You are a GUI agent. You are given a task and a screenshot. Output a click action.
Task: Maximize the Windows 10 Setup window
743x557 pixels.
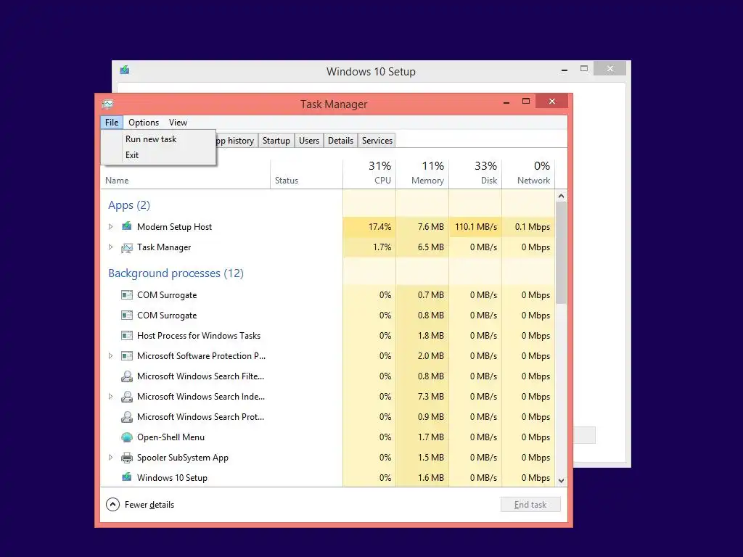point(584,69)
